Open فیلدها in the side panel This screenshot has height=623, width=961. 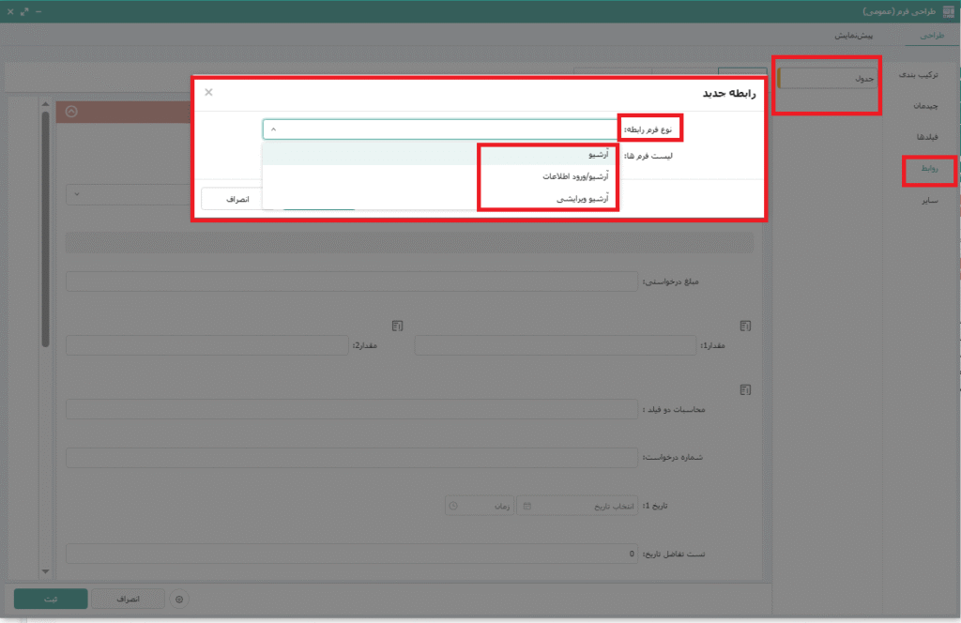pyautogui.click(x=925, y=137)
